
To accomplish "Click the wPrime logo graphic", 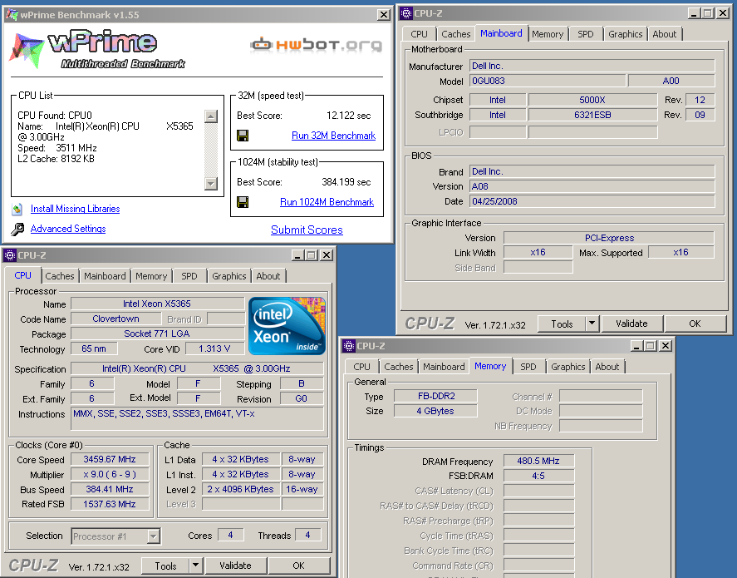I will point(97,49).
